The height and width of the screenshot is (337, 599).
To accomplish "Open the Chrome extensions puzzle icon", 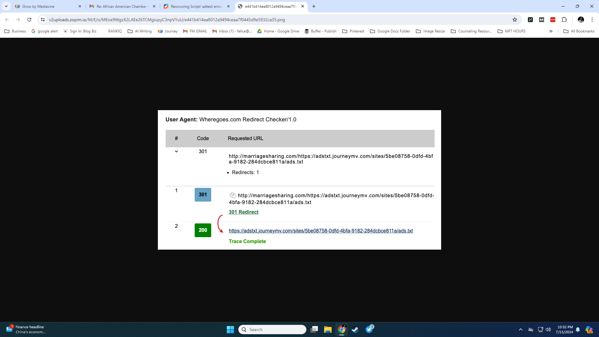I will click(564, 20).
